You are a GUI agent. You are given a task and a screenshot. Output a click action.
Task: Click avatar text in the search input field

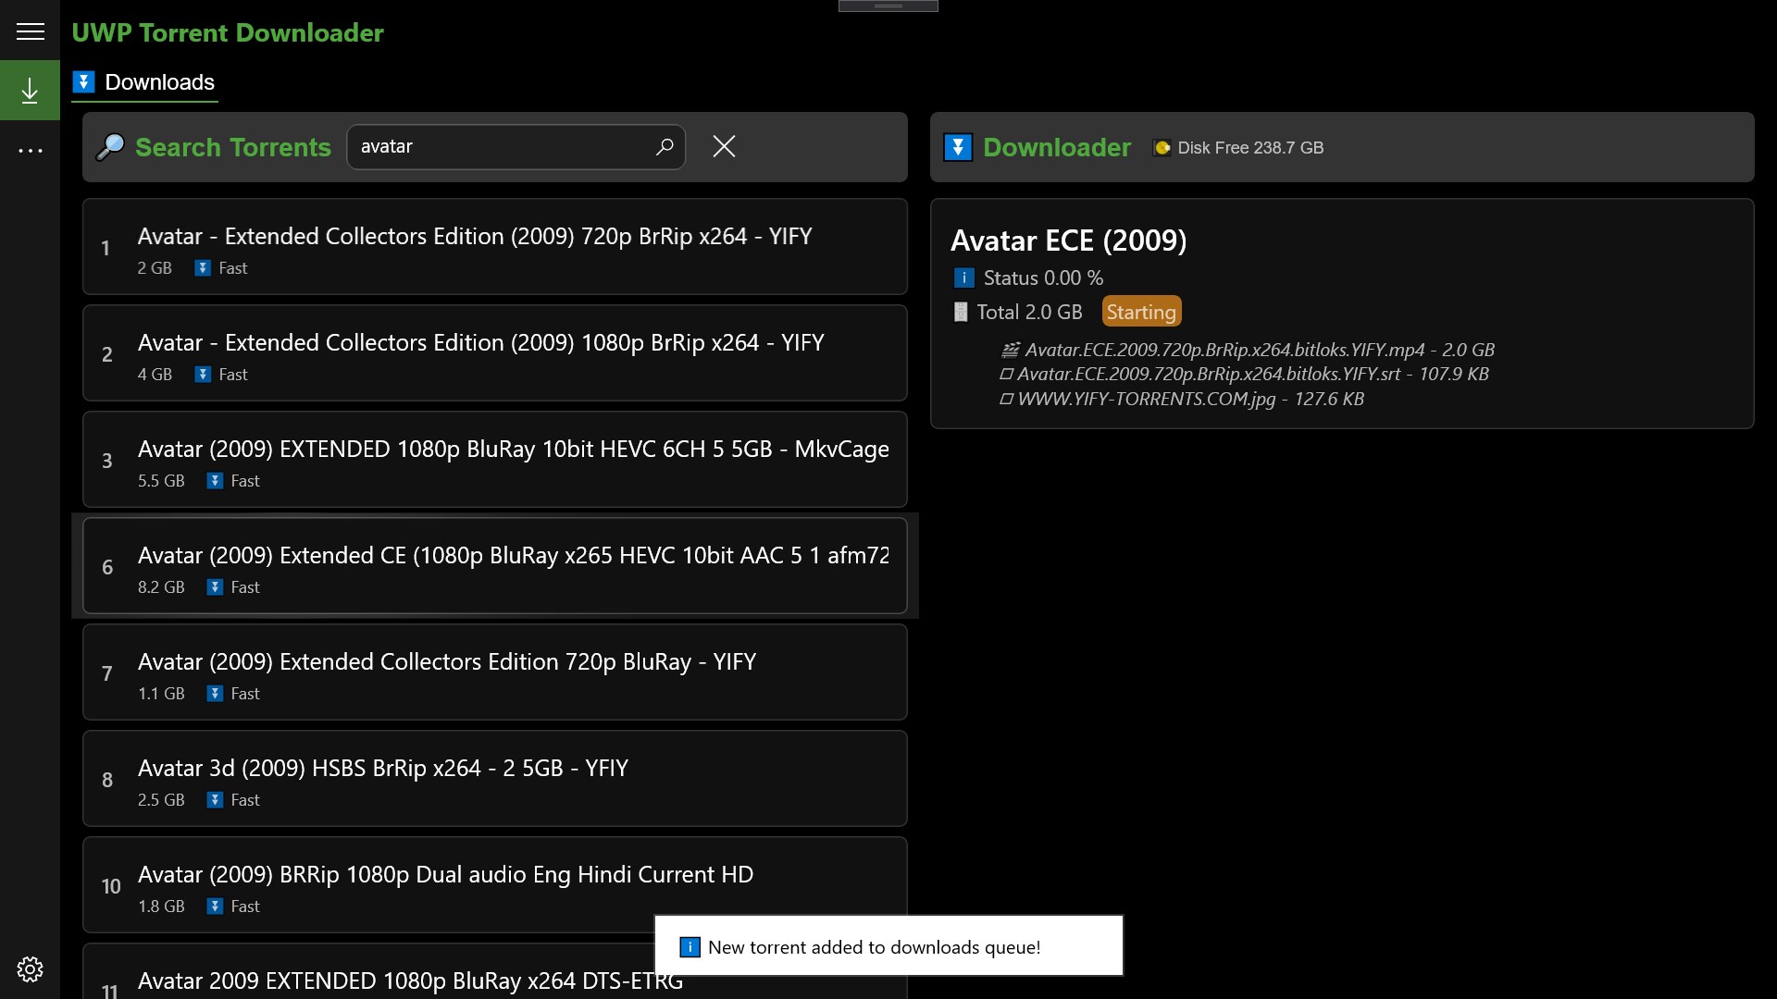point(387,146)
